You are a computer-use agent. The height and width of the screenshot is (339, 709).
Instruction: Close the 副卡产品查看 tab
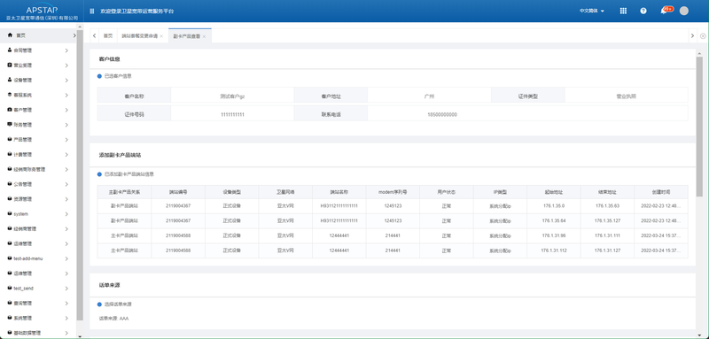click(204, 36)
